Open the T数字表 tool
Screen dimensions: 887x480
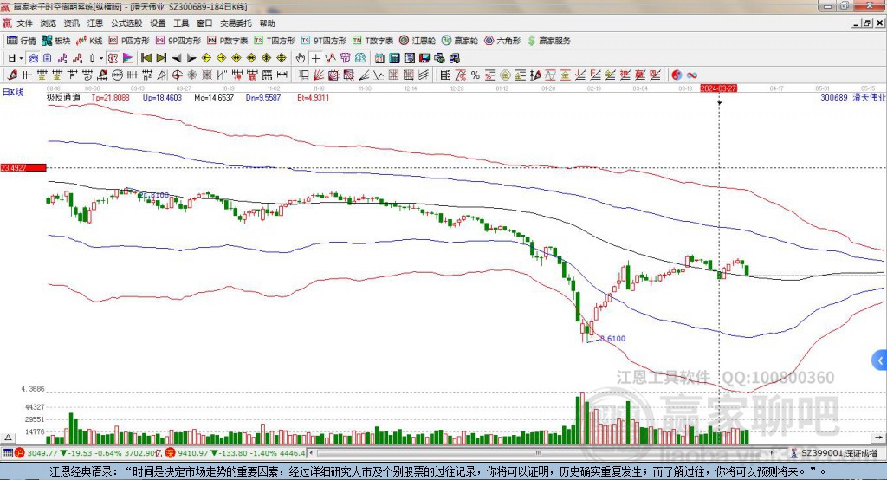[372, 41]
